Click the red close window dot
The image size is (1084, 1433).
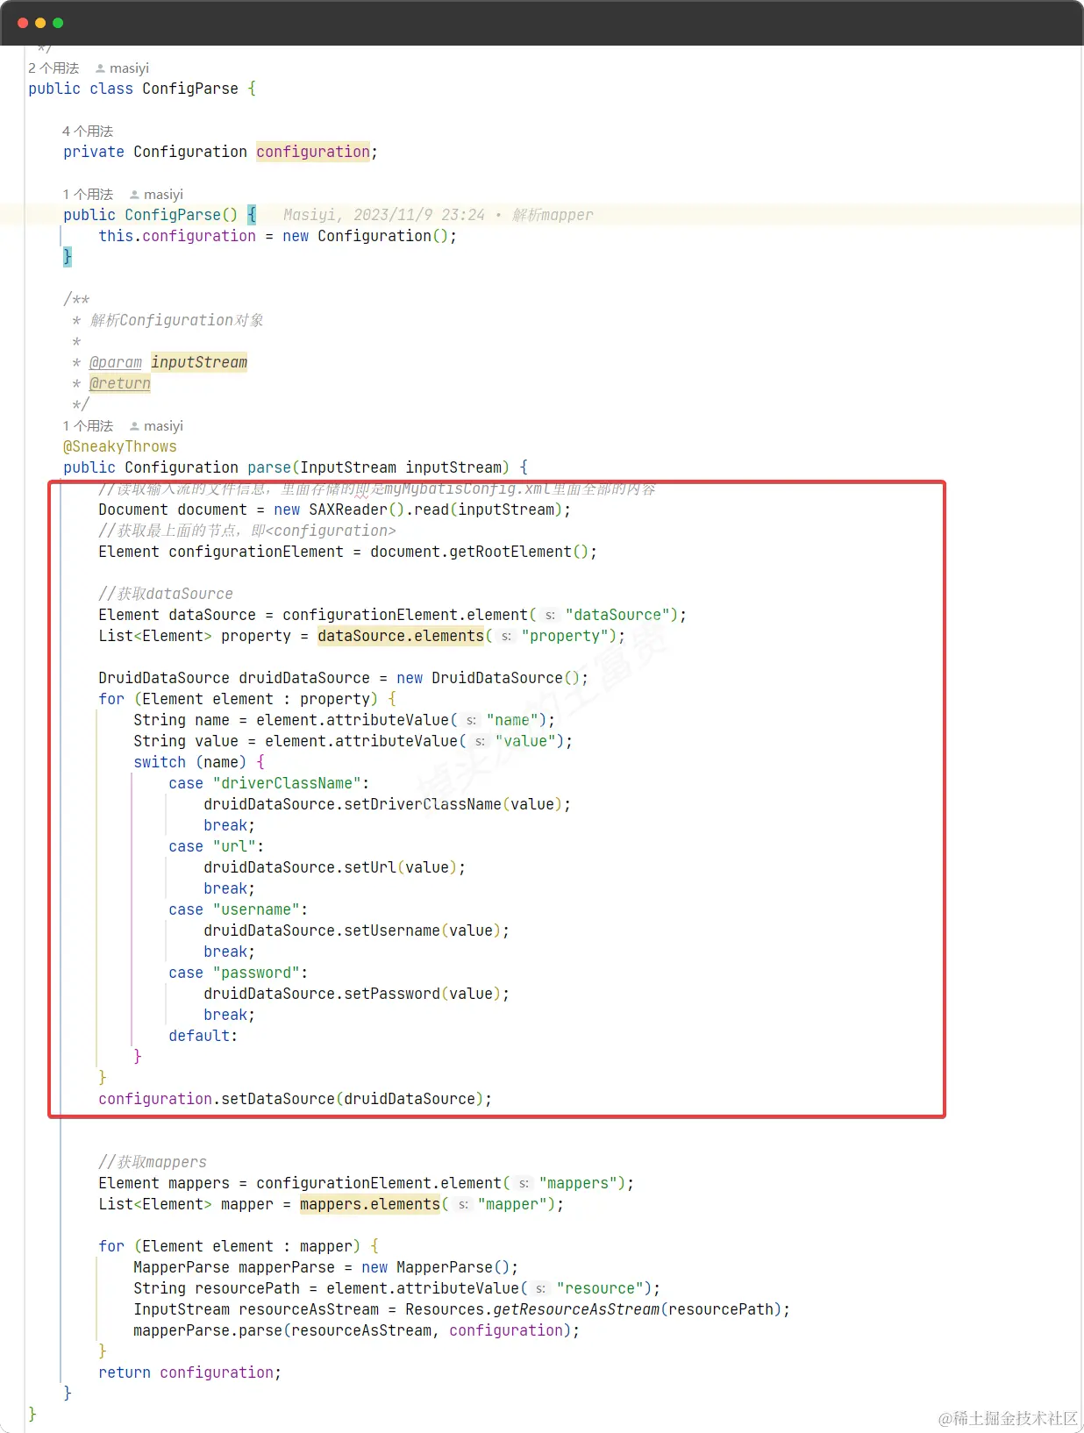[23, 23]
